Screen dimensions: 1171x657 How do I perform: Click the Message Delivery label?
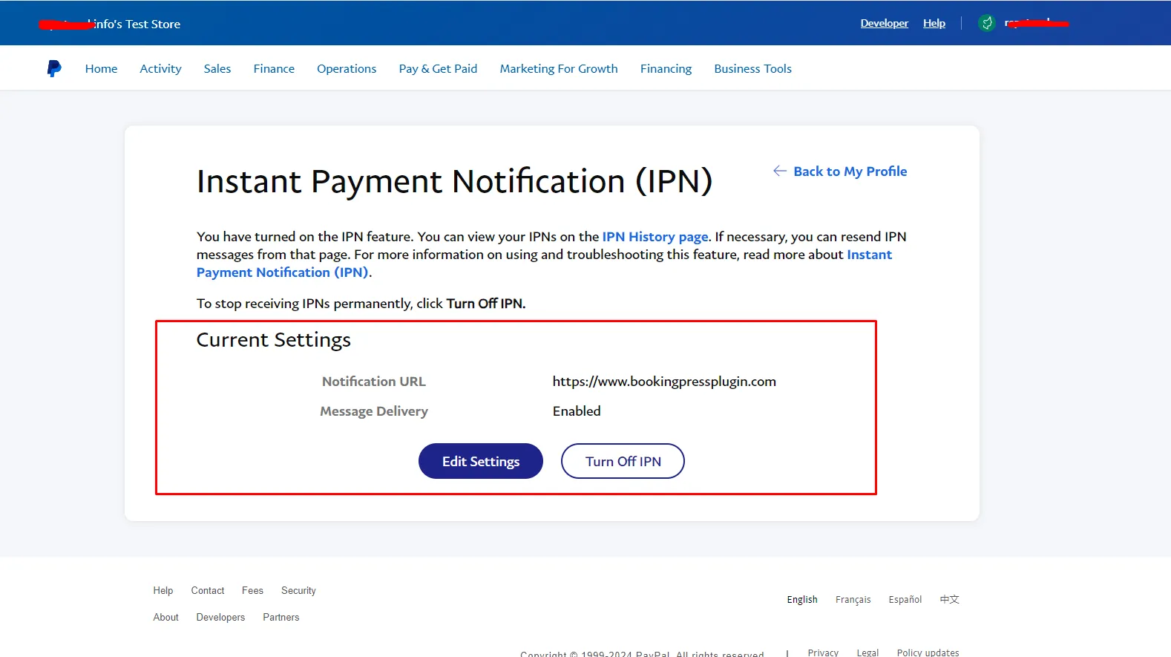[x=374, y=411]
